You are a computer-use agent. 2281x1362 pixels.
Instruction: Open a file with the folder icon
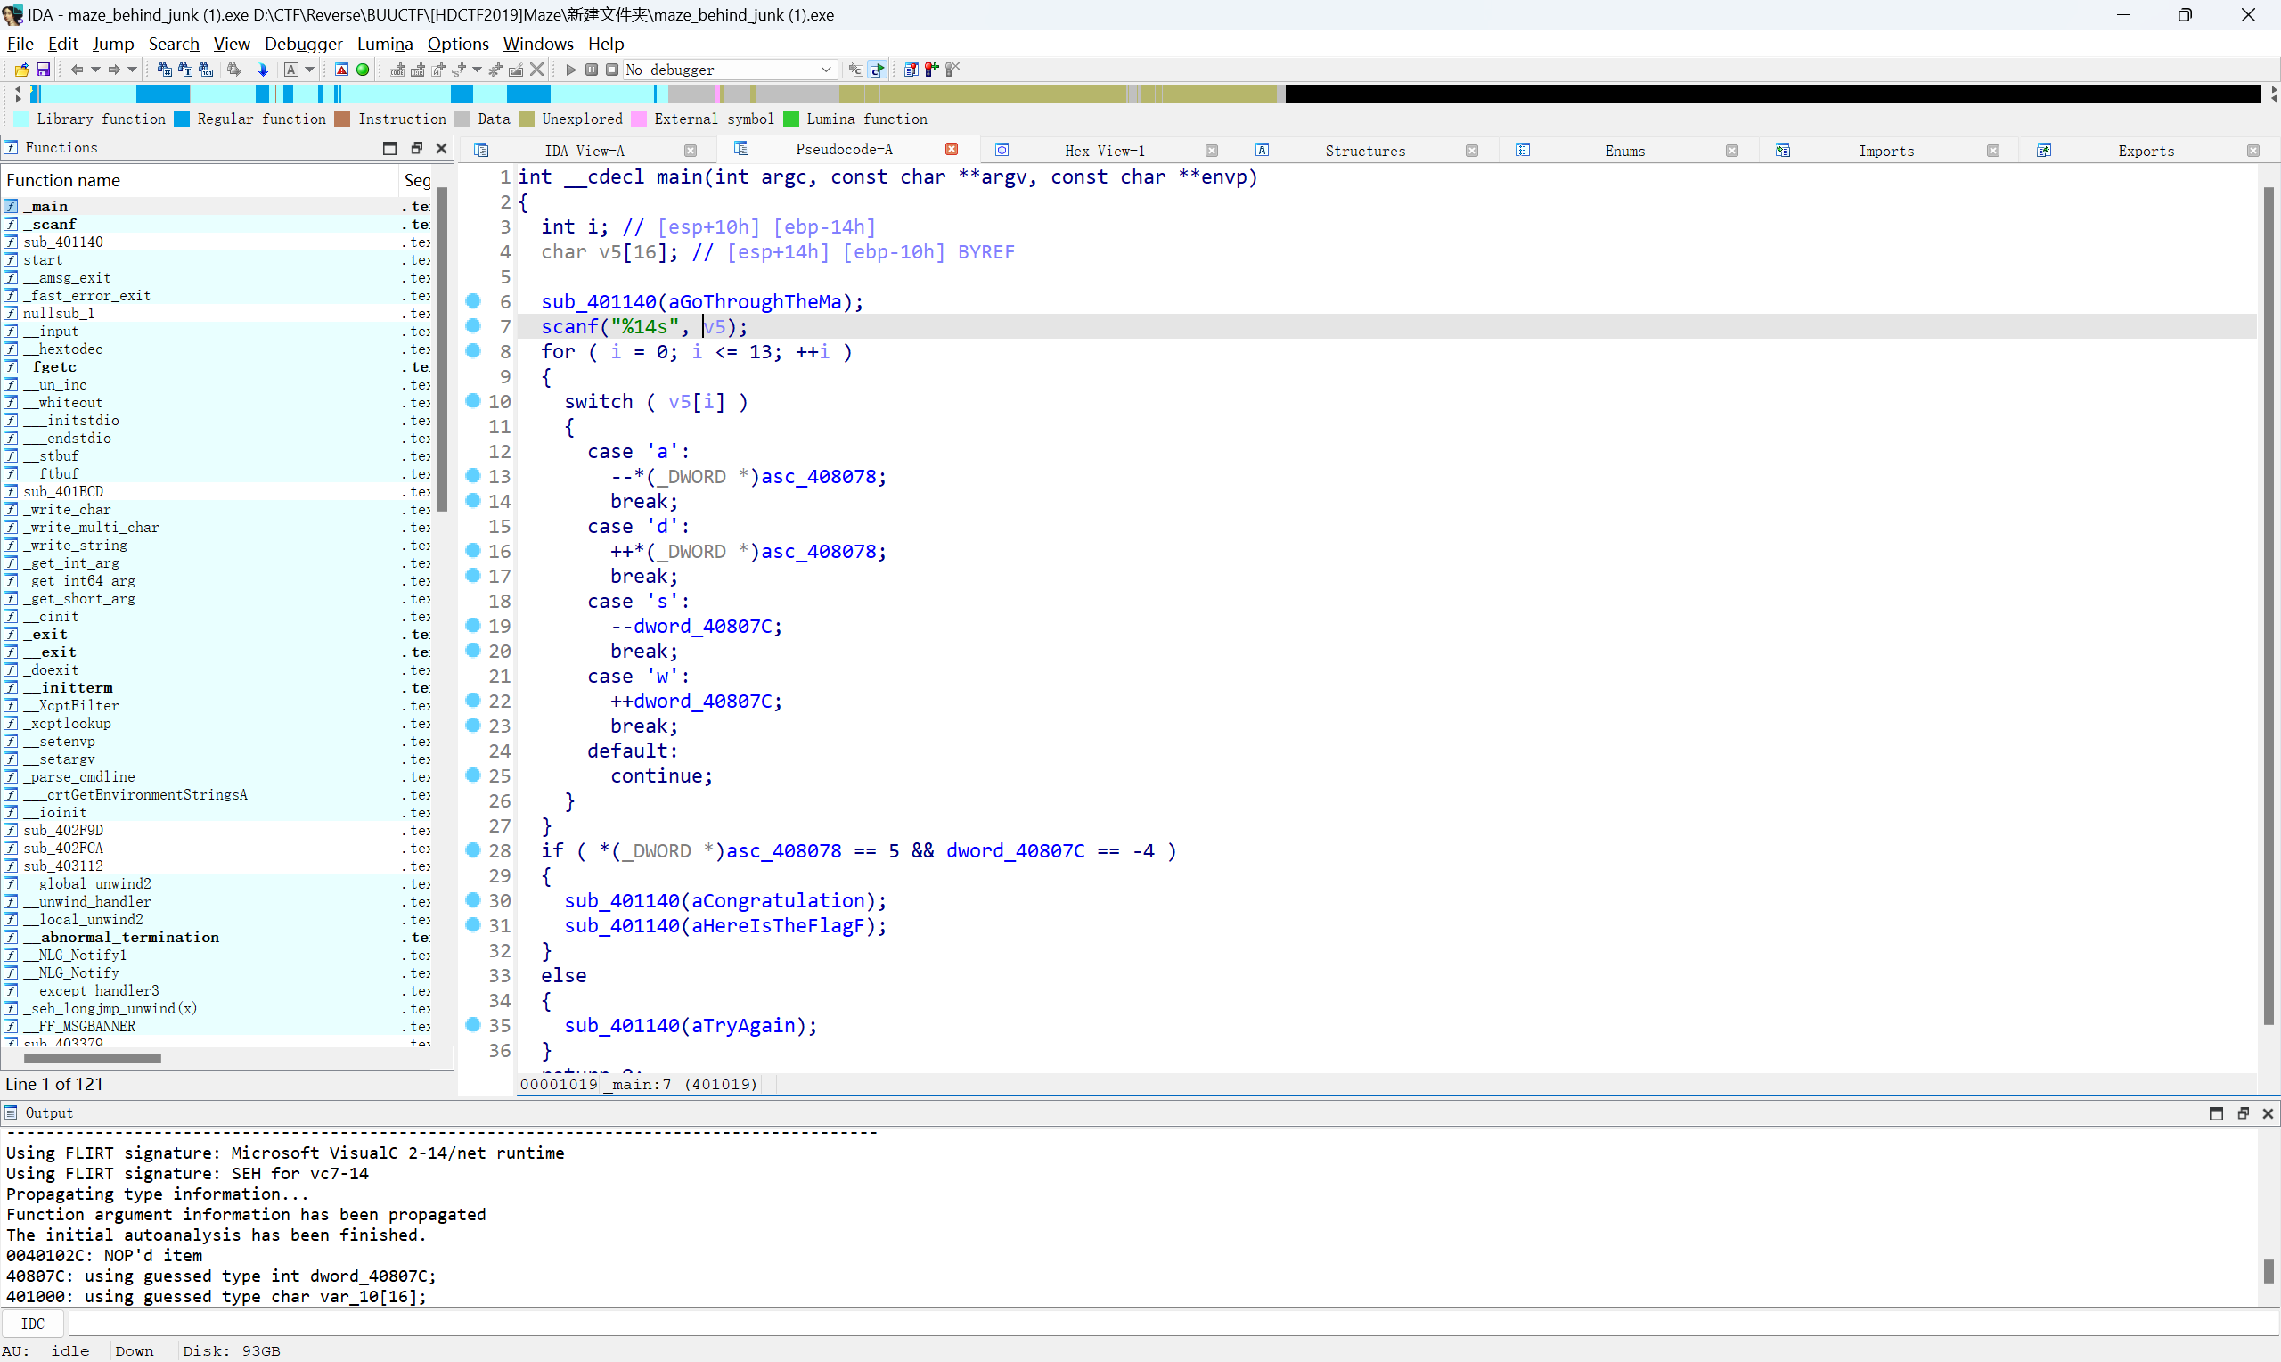coord(22,70)
